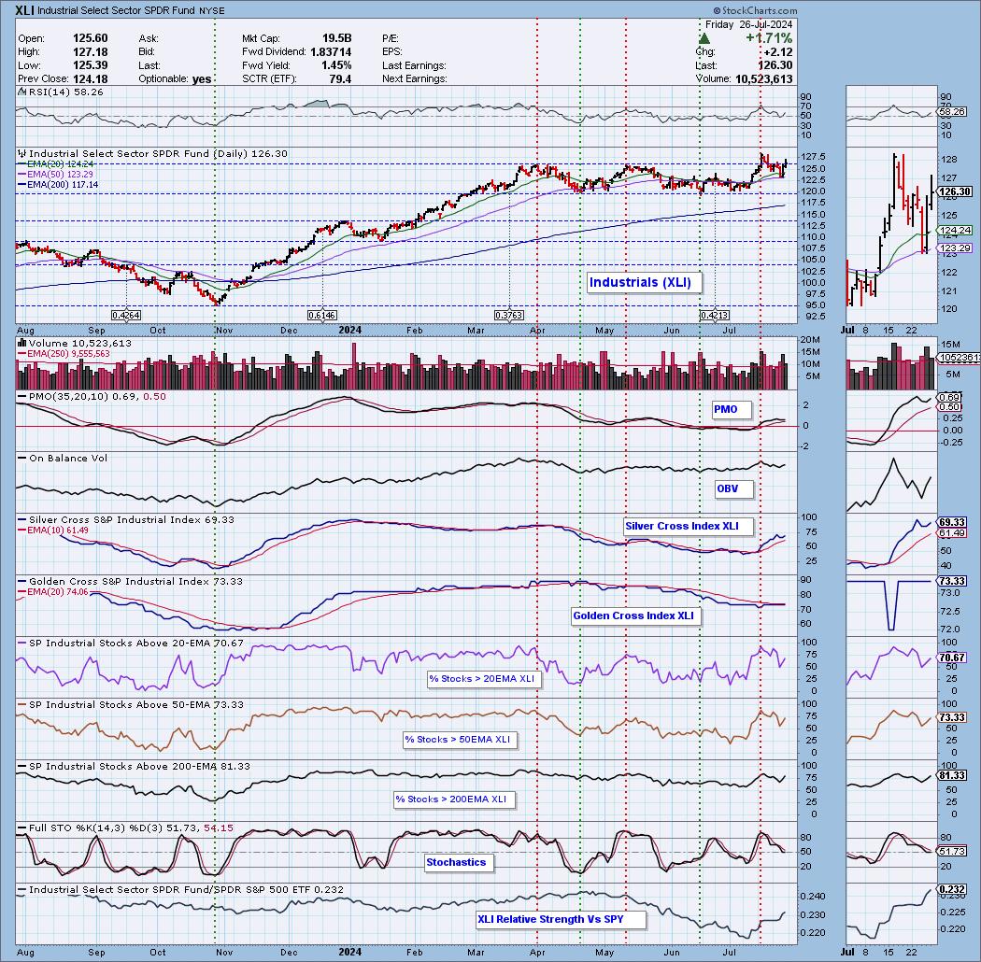Click the 0.4213 label on price chart

[714, 316]
